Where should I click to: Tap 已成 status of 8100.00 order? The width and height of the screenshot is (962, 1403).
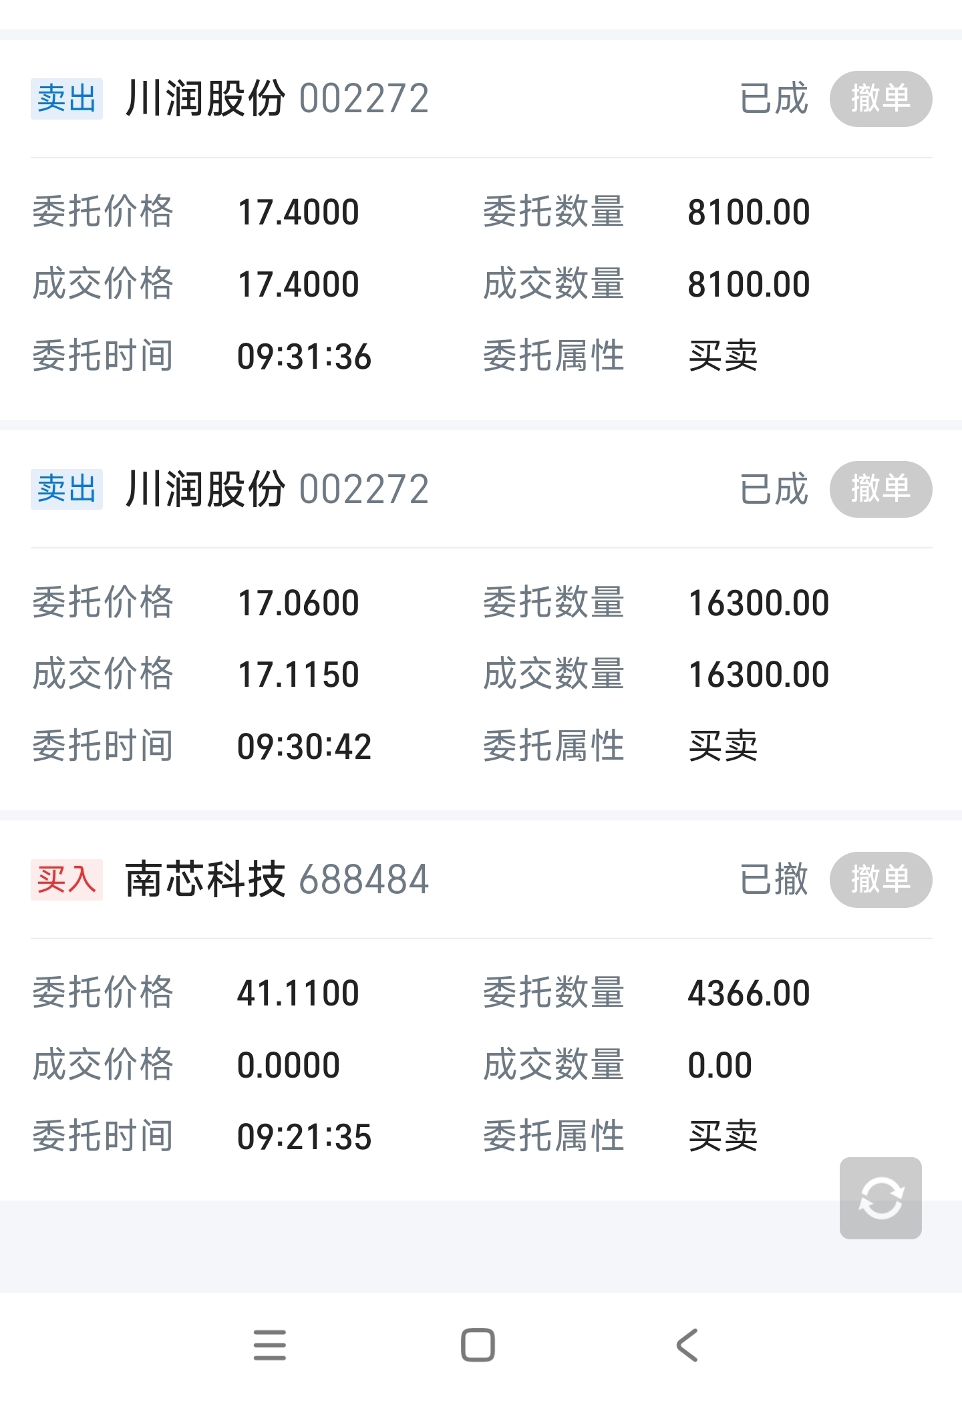point(774,99)
